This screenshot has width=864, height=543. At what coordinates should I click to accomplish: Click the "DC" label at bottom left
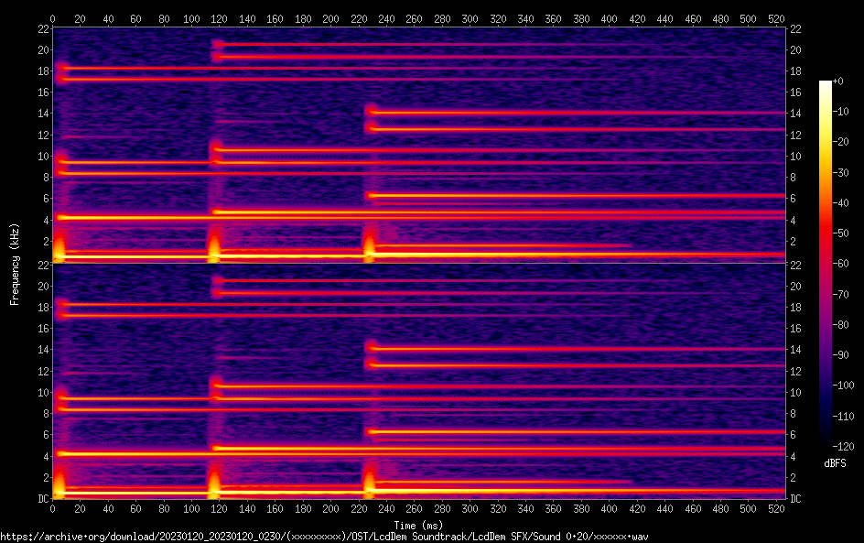tap(42, 499)
